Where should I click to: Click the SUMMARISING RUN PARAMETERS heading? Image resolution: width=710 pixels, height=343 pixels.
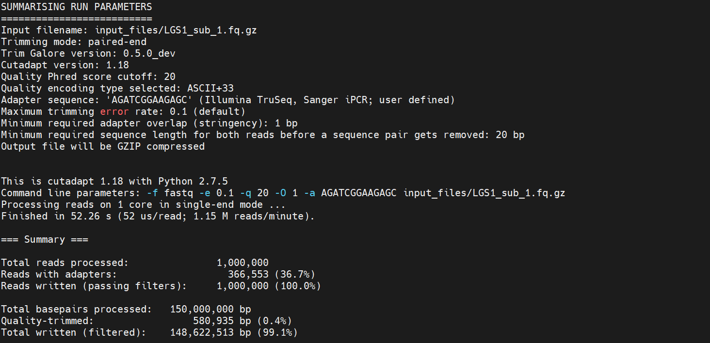(x=76, y=7)
